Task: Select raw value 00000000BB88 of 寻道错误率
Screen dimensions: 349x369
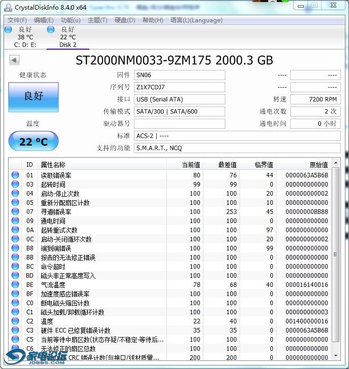Action: pos(307,211)
